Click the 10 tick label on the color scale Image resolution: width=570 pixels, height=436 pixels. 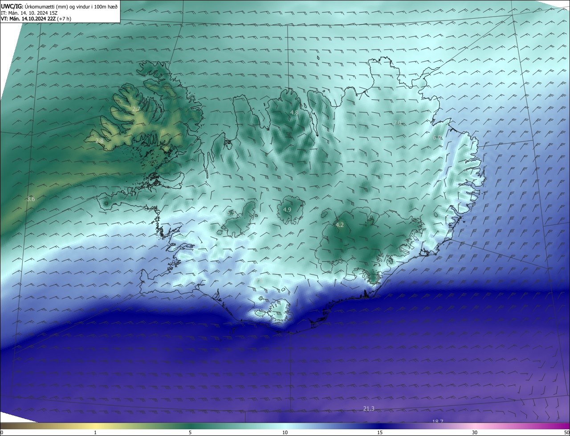coord(285,432)
